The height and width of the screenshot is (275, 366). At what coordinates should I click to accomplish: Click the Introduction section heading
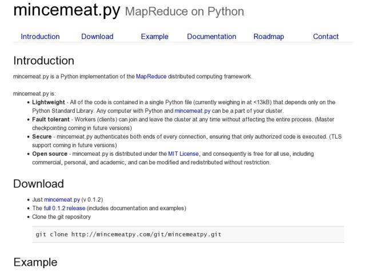click(x=43, y=61)
